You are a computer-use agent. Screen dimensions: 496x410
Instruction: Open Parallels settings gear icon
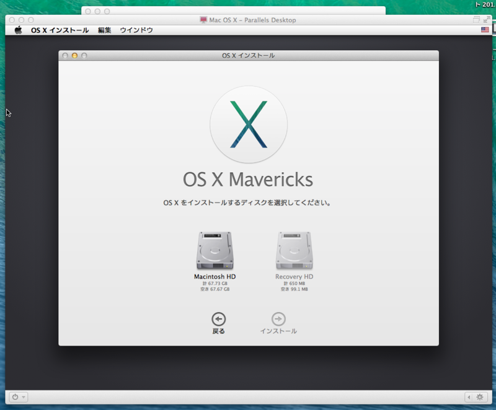[x=480, y=397]
